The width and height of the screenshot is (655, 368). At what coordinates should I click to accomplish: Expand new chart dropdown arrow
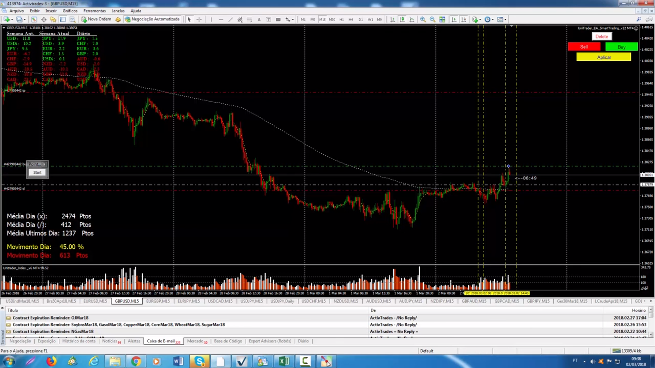point(12,19)
